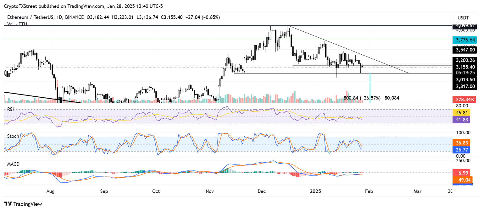Click the cyan 3,776.64 price label

(465, 40)
